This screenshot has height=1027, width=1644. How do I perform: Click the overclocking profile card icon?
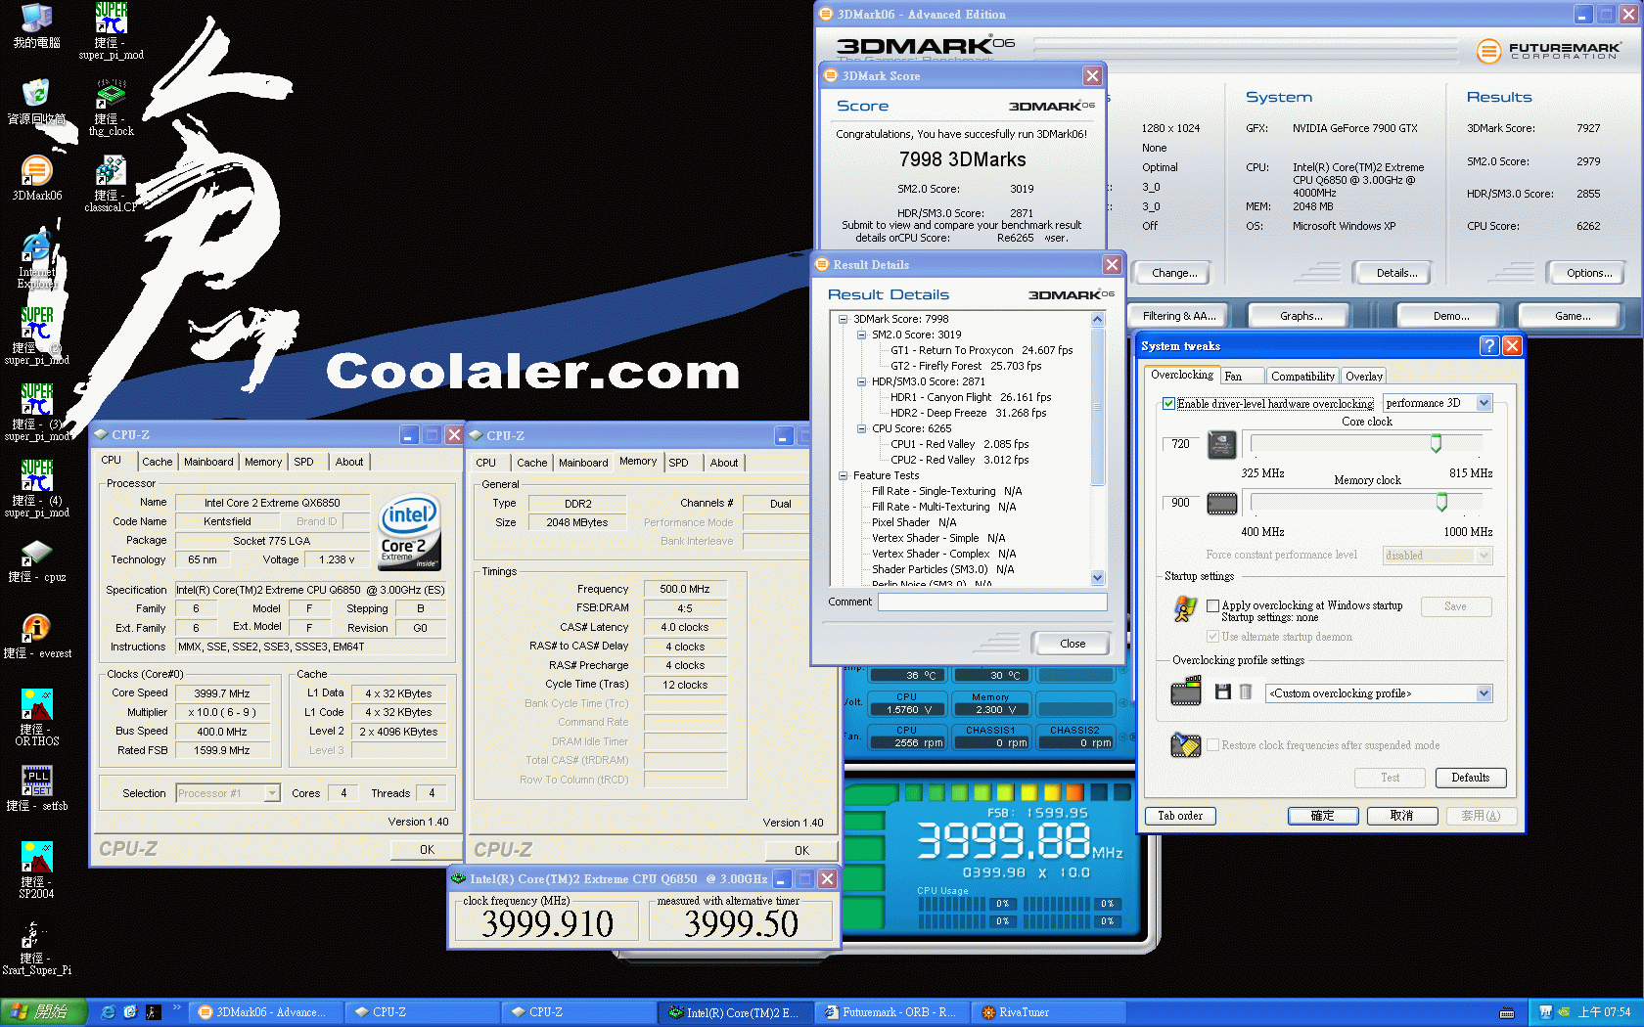[x=1186, y=692]
